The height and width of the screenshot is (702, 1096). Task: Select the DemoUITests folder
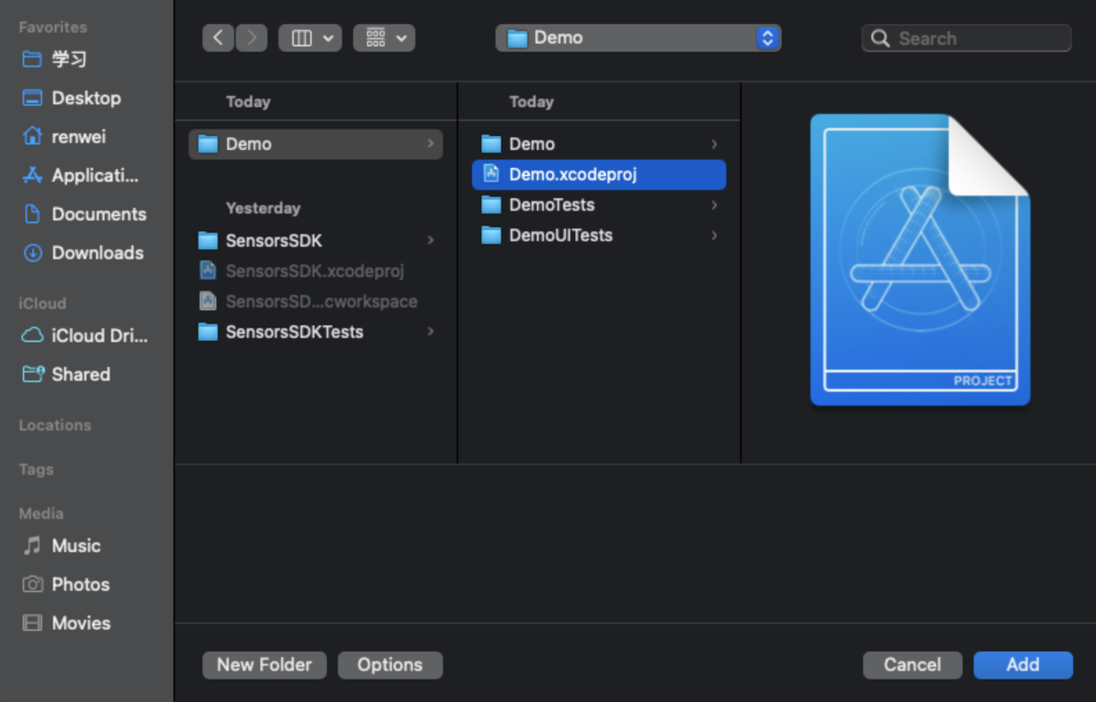599,235
